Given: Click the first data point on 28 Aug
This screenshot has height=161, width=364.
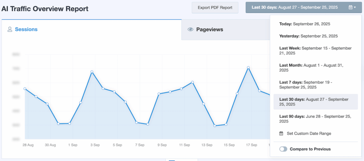Looking at the screenshot, I should pos(25,89).
